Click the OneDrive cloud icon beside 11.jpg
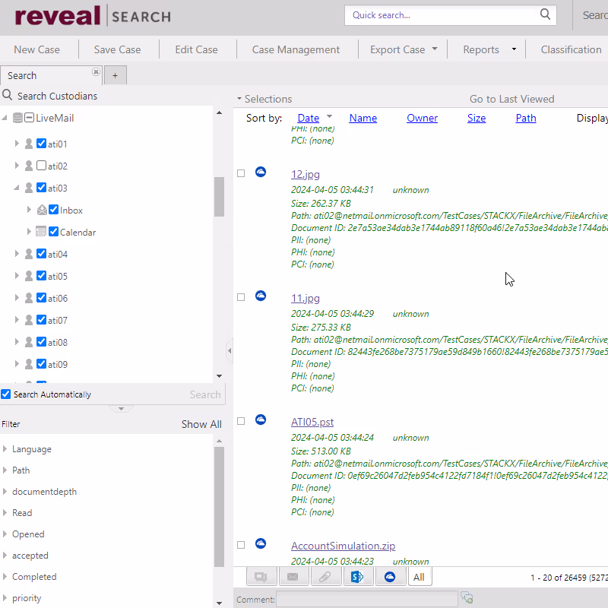This screenshot has height=608, width=608. point(261,296)
